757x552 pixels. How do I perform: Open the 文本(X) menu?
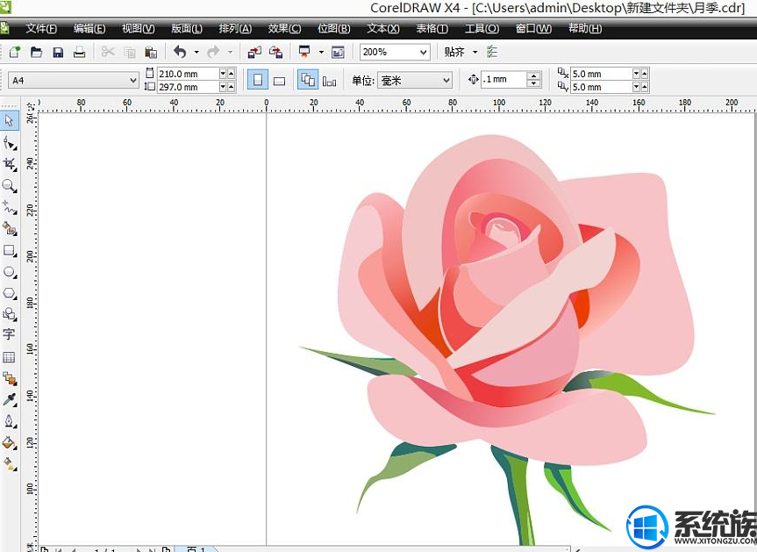point(382,28)
